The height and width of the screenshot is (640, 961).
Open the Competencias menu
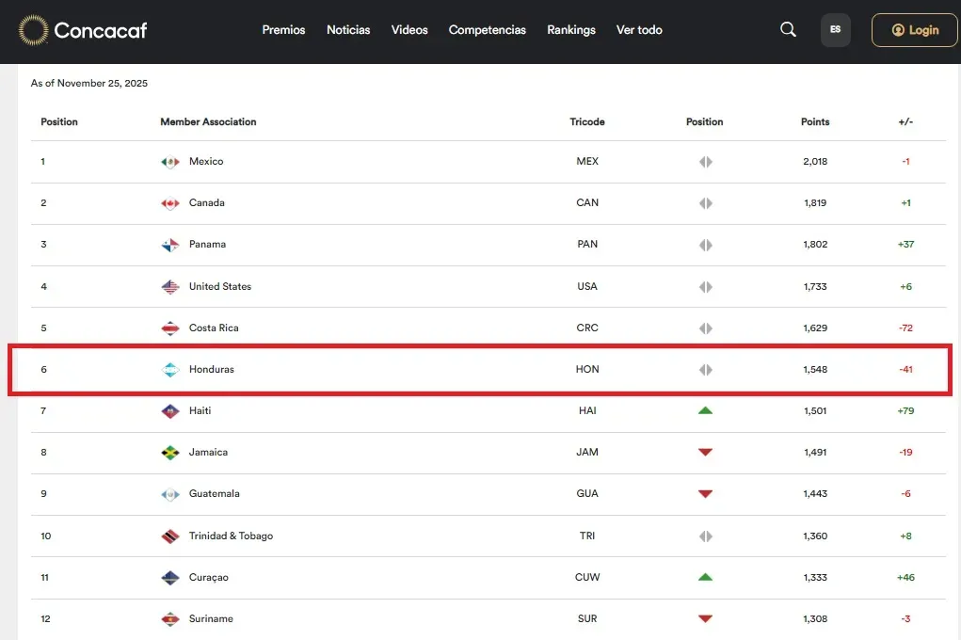click(x=487, y=30)
